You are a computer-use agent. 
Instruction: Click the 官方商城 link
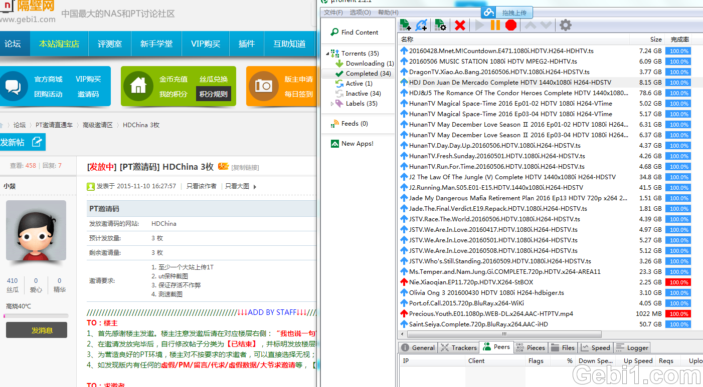point(48,79)
